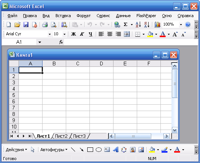Click the Permission document icon
This screenshot has height=163, width=200.
pyautogui.click(x=34, y=25)
